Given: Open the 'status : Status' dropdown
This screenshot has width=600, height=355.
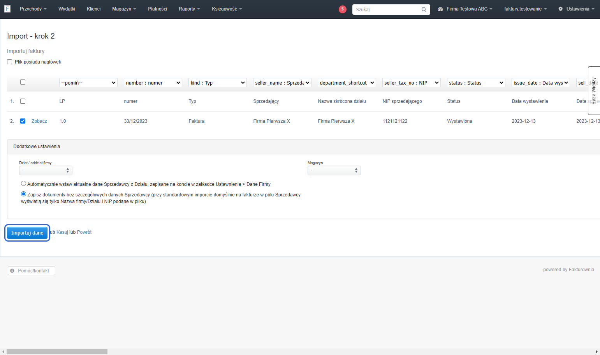Looking at the screenshot, I should tap(476, 83).
